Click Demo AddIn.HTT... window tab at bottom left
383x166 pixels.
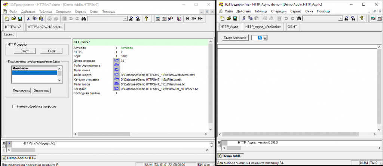point(19,158)
